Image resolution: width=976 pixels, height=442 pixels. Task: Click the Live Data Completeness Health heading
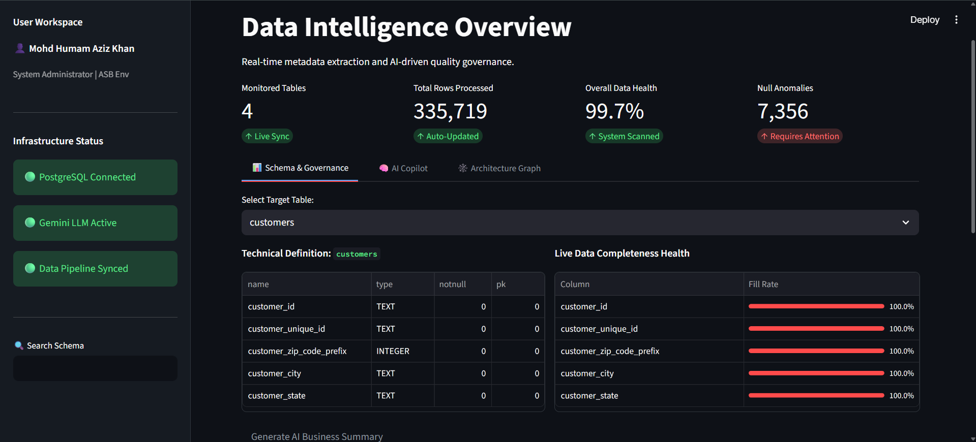622,253
